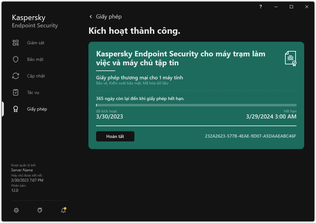Click the license certificate icon on the card
316x223 pixels.
(x=290, y=58)
